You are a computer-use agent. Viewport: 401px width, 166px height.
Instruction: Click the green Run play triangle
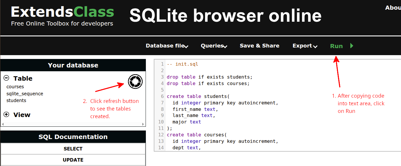click(352, 46)
